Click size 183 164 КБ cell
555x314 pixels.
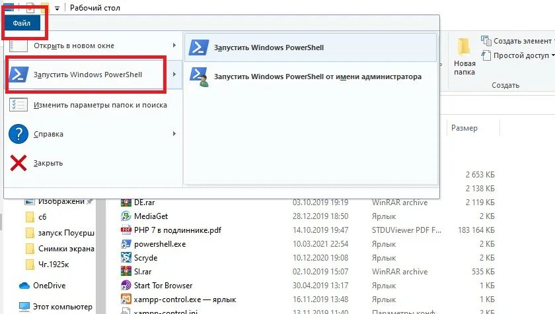click(476, 230)
